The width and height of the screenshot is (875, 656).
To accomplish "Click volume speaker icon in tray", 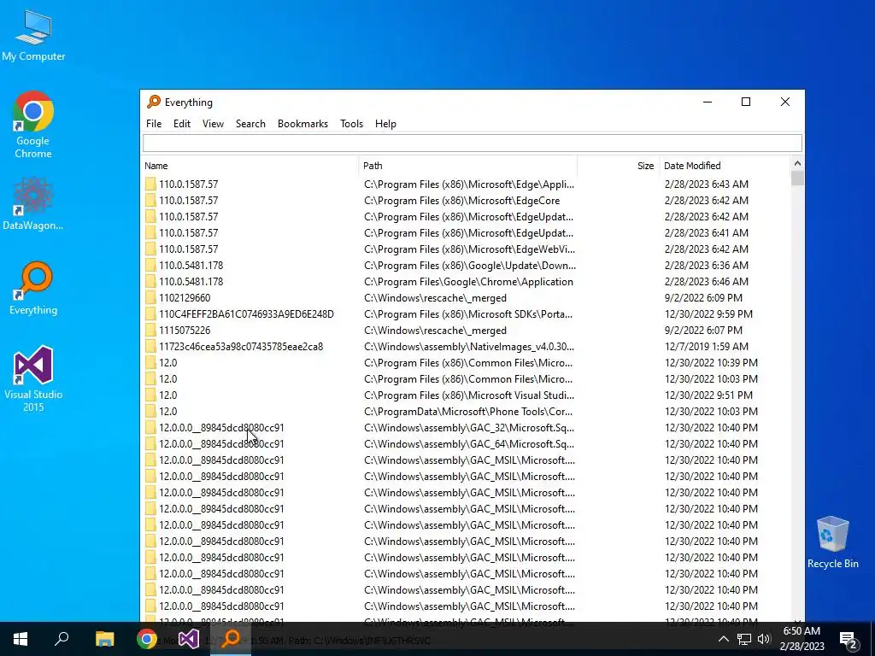I will coord(764,639).
